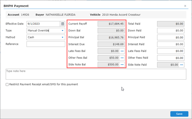Screen dimensions: 192x119
Task: Save the payment
Action: pos(179,114)
